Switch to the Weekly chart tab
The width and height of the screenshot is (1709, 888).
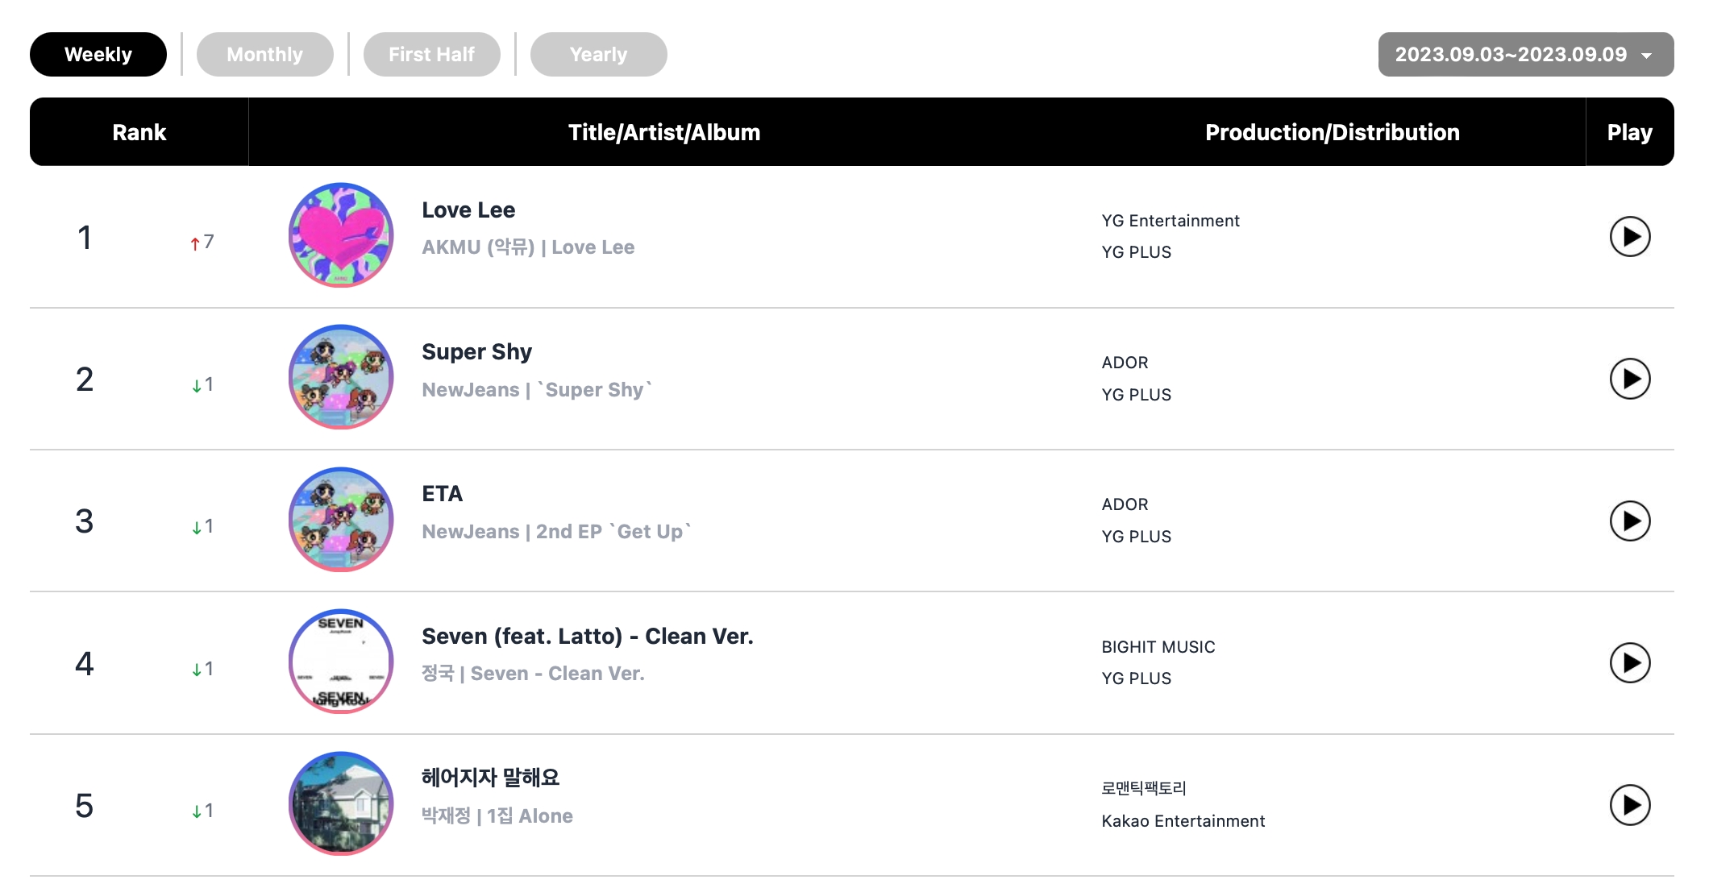coord(98,55)
